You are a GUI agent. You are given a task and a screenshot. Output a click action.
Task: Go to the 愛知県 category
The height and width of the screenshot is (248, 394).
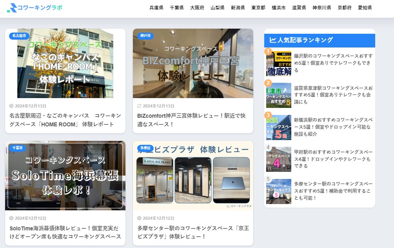point(365,8)
